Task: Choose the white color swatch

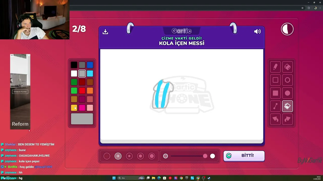Action: 74,74
